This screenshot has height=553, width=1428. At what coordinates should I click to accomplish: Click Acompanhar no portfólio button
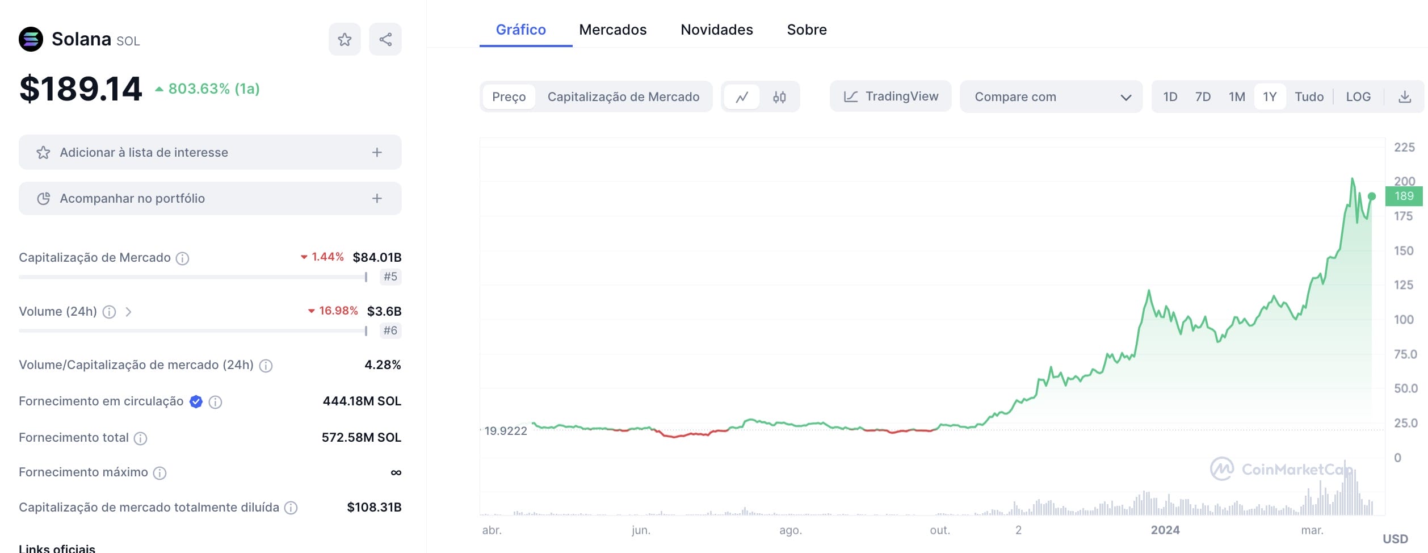pyautogui.click(x=210, y=198)
